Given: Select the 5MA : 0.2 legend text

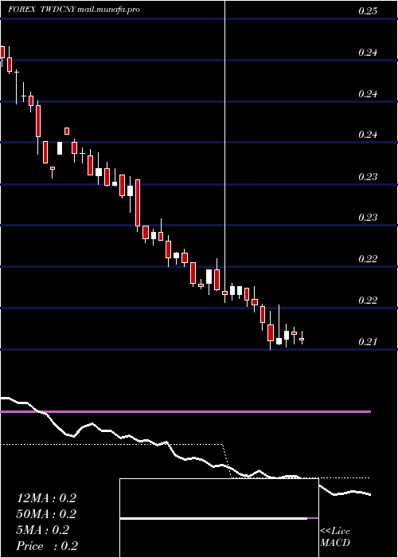Looking at the screenshot, I should click(42, 530).
